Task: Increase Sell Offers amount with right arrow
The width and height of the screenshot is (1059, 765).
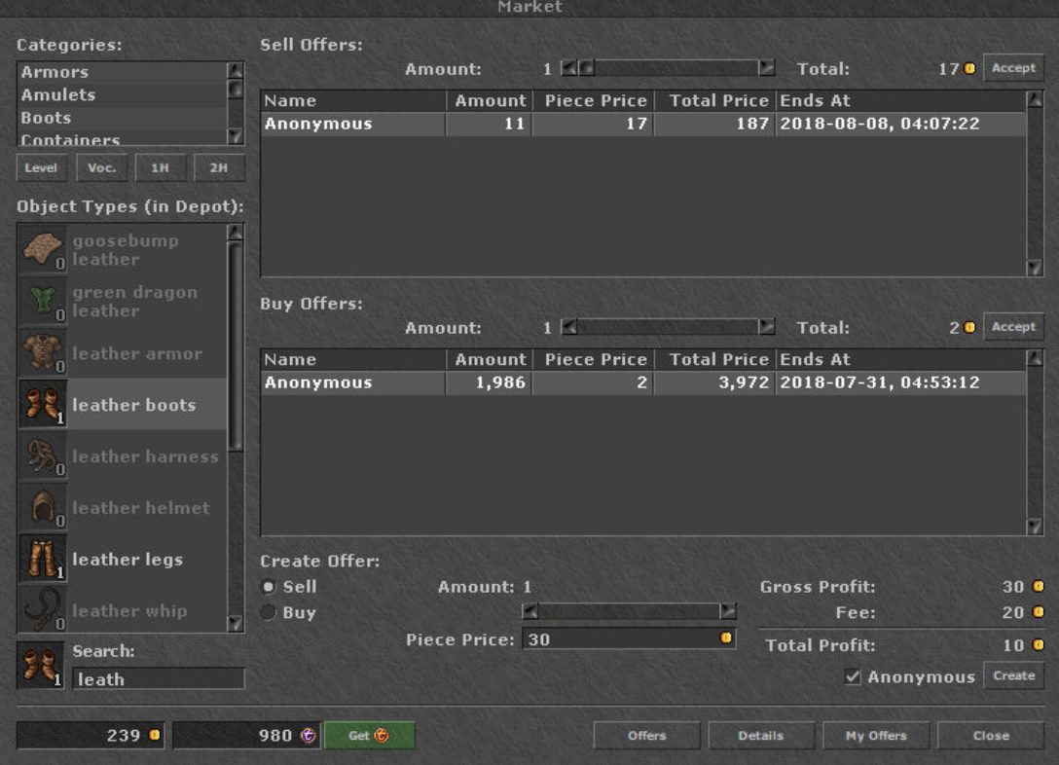Action: pyautogui.click(x=767, y=67)
